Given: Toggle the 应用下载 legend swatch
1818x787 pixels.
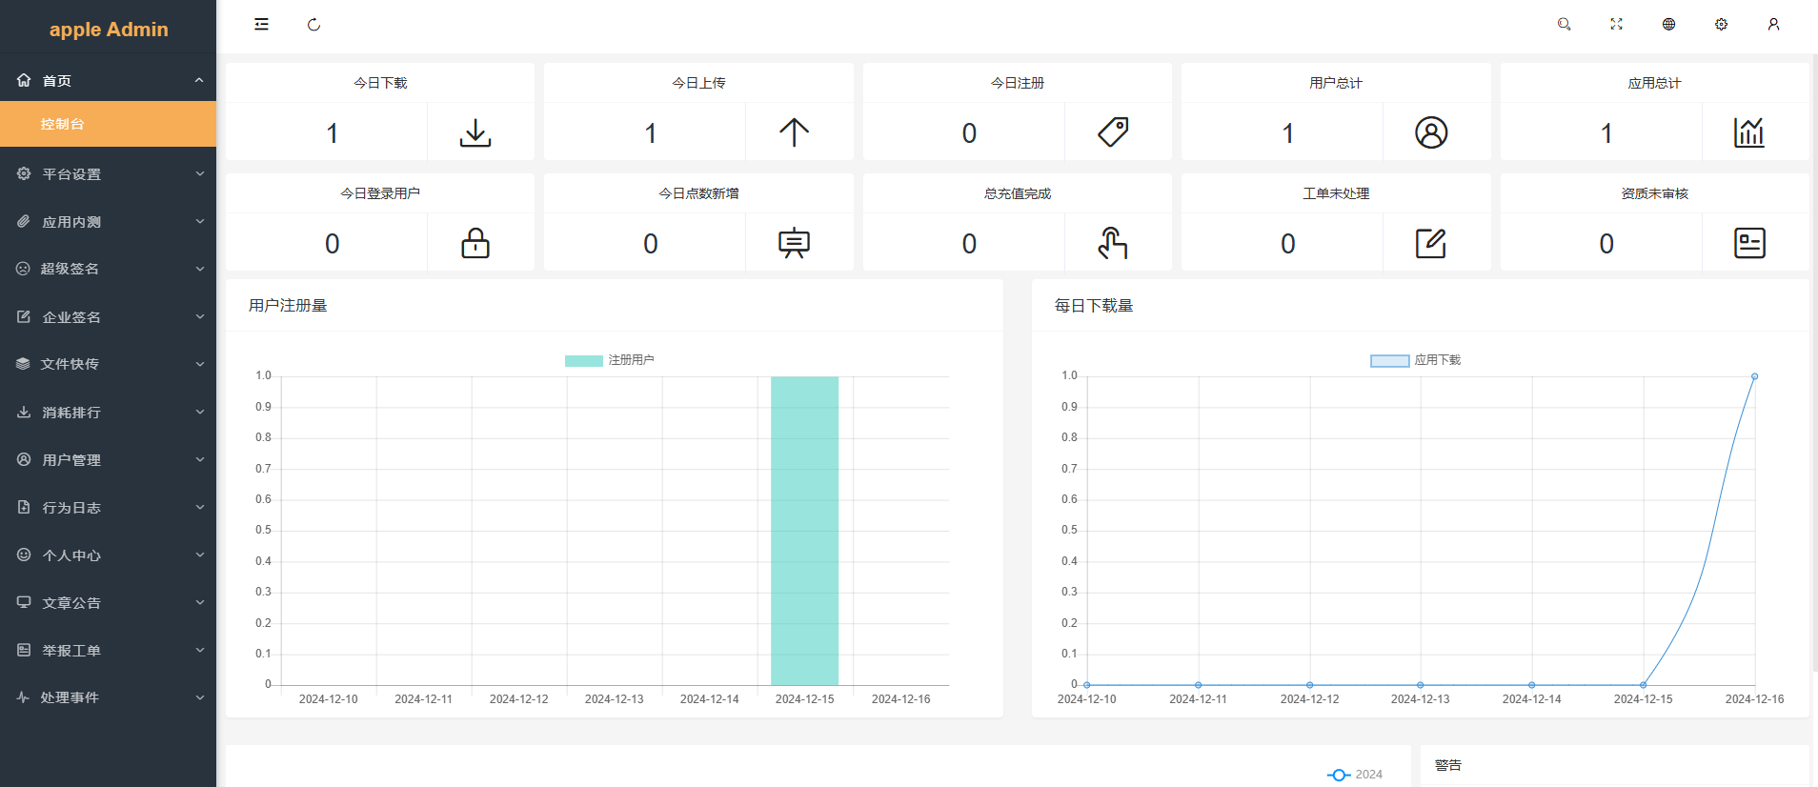Looking at the screenshot, I should point(1390,360).
